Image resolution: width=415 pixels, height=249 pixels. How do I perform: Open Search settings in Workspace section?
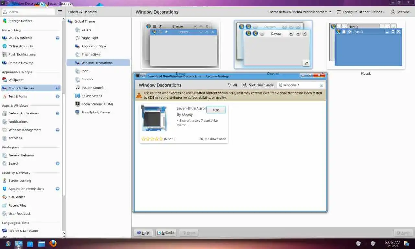[31, 164]
